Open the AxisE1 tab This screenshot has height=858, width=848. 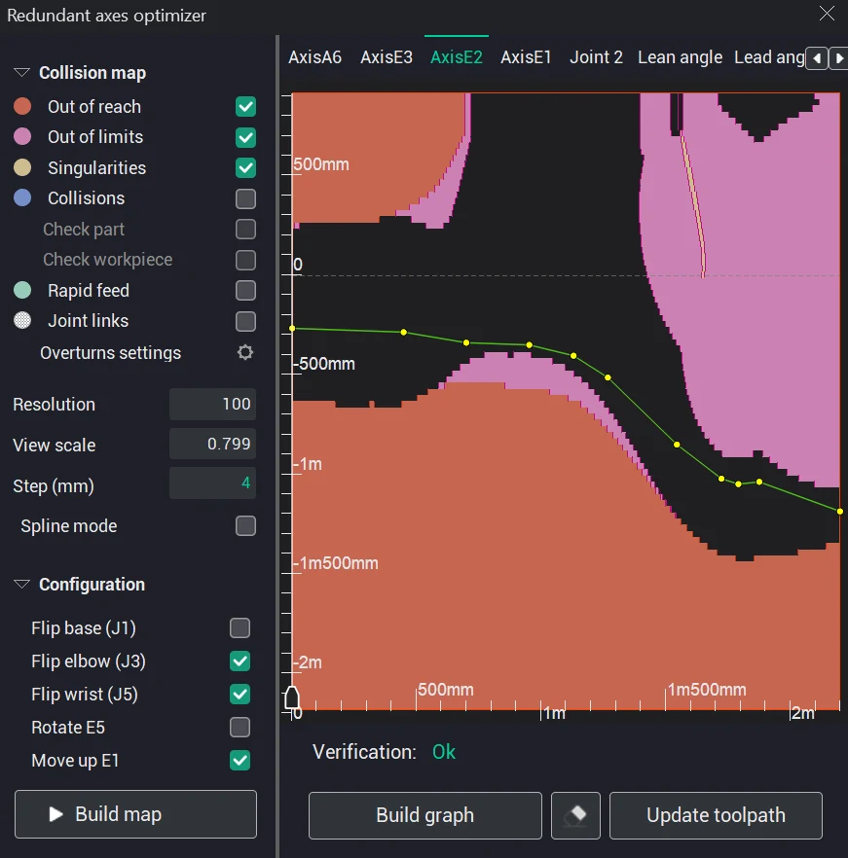tap(526, 56)
